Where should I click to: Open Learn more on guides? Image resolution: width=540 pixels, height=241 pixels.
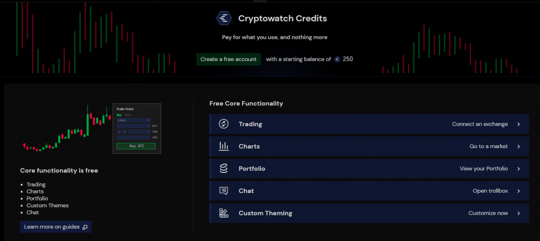[56, 227]
